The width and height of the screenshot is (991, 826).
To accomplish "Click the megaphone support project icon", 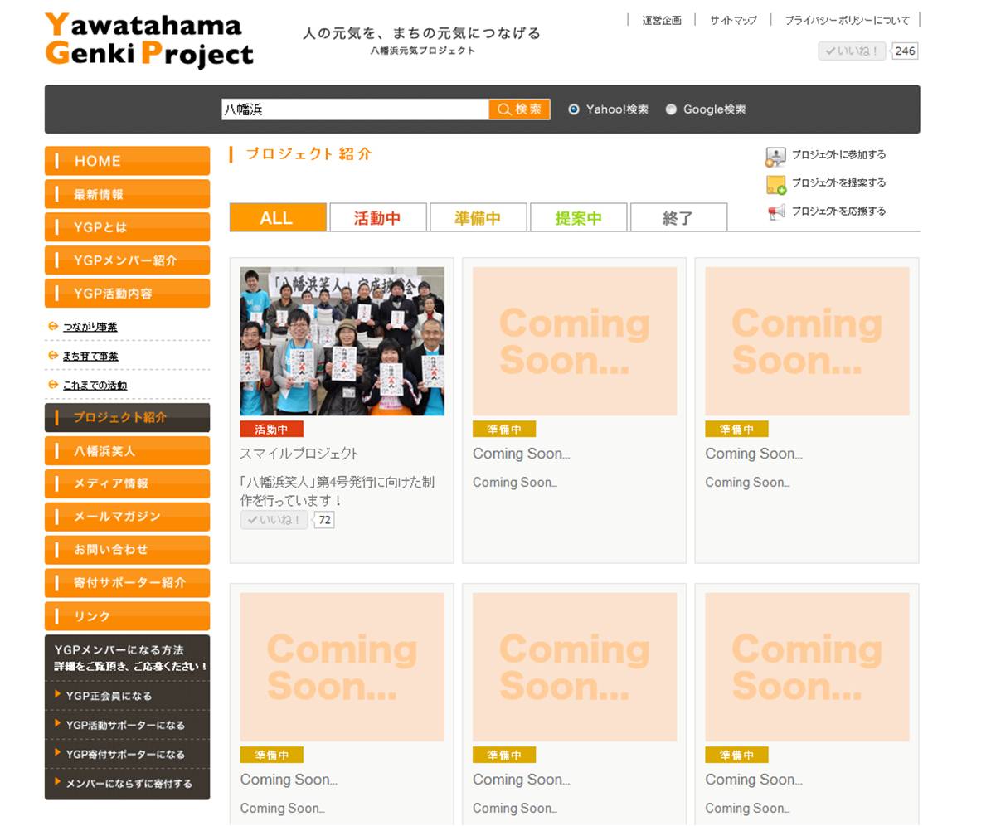I will coord(775,212).
